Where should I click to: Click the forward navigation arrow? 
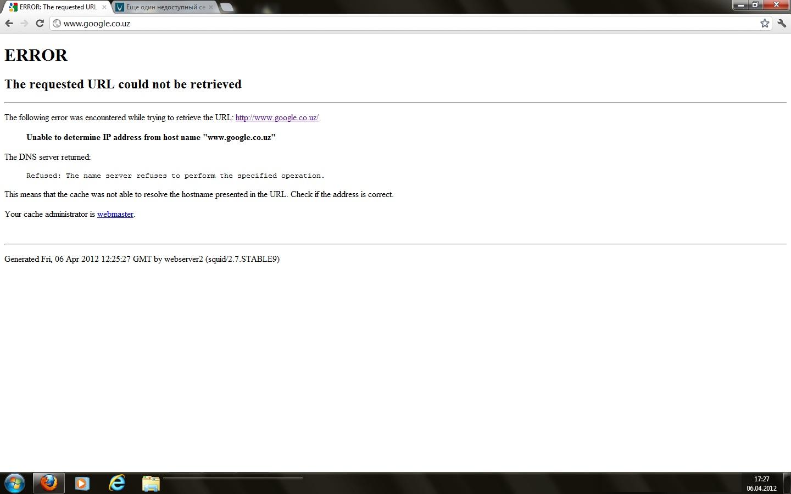click(x=24, y=23)
